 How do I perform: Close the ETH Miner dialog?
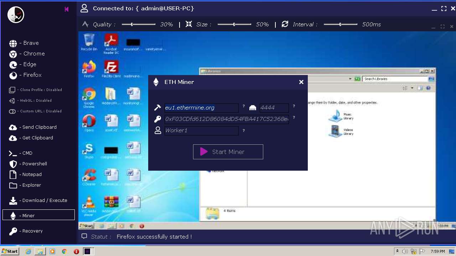[x=301, y=82]
